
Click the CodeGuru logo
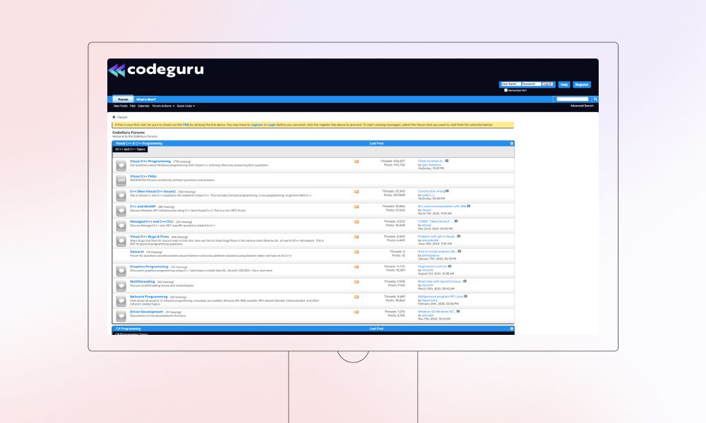pyautogui.click(x=155, y=70)
